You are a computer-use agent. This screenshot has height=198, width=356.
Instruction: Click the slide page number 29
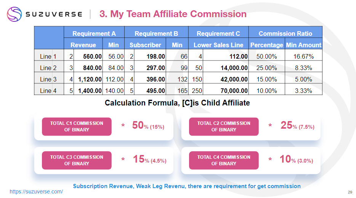350,192
